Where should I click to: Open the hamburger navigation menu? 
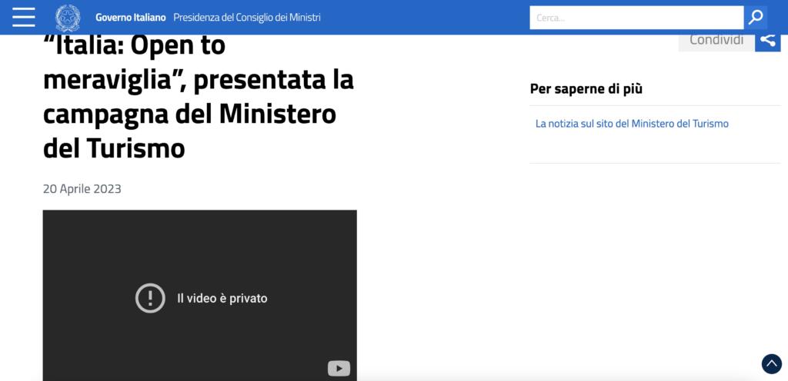click(24, 17)
